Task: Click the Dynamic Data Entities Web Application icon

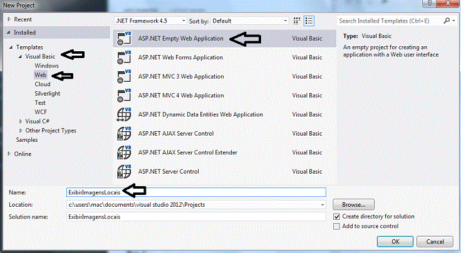Action: tap(124, 114)
